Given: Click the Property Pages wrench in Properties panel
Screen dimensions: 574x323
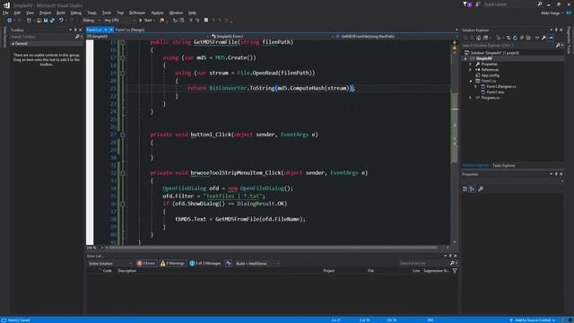Looking at the screenshot, I should pyautogui.click(x=481, y=189).
